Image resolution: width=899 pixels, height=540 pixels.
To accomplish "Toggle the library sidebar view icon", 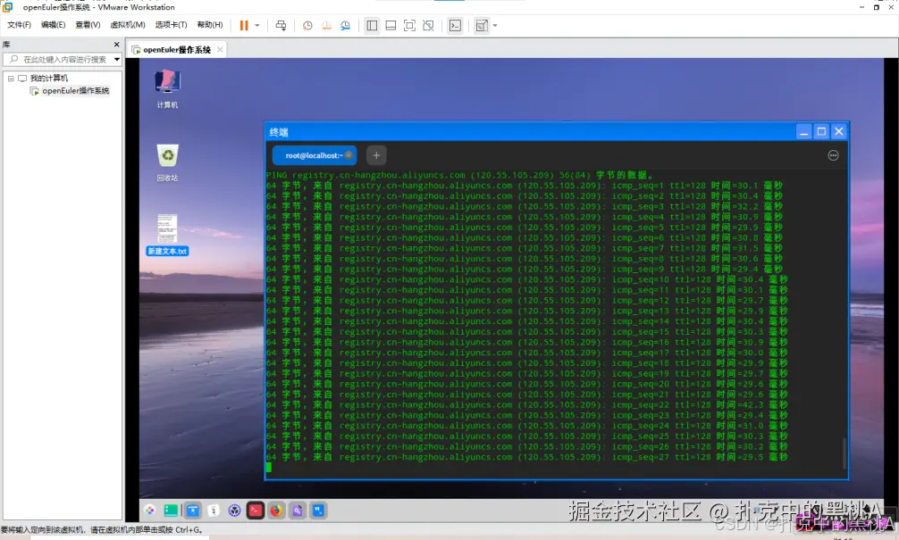I will 372,25.
